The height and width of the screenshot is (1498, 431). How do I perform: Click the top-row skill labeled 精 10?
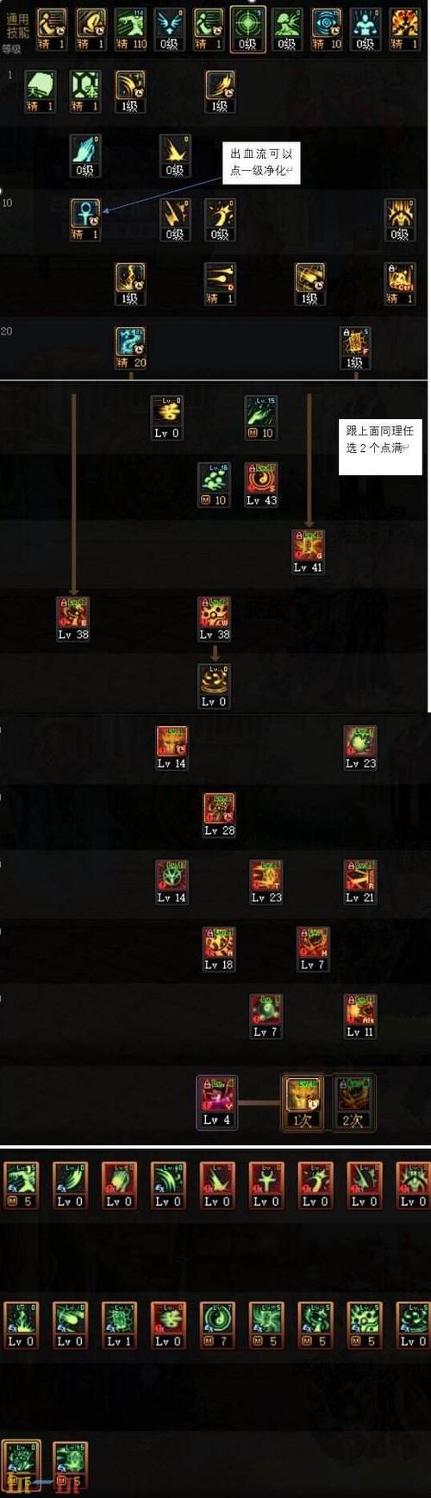326,29
